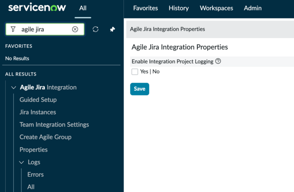Clear the agile jira filter text
The height and width of the screenshot is (192, 294).
(x=75, y=29)
